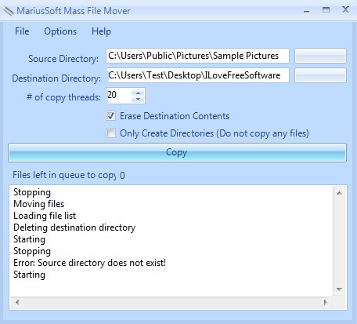Click into the Destination Directory path field

click(x=197, y=75)
